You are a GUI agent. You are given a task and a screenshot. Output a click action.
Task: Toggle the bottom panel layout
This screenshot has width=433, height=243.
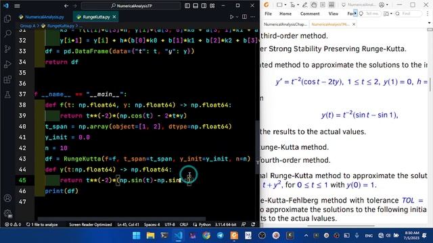[x=196, y=5]
